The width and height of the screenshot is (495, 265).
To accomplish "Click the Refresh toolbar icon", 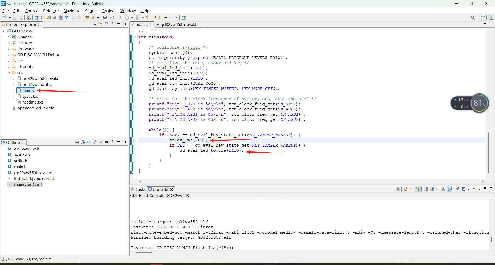I will click(x=112, y=18).
